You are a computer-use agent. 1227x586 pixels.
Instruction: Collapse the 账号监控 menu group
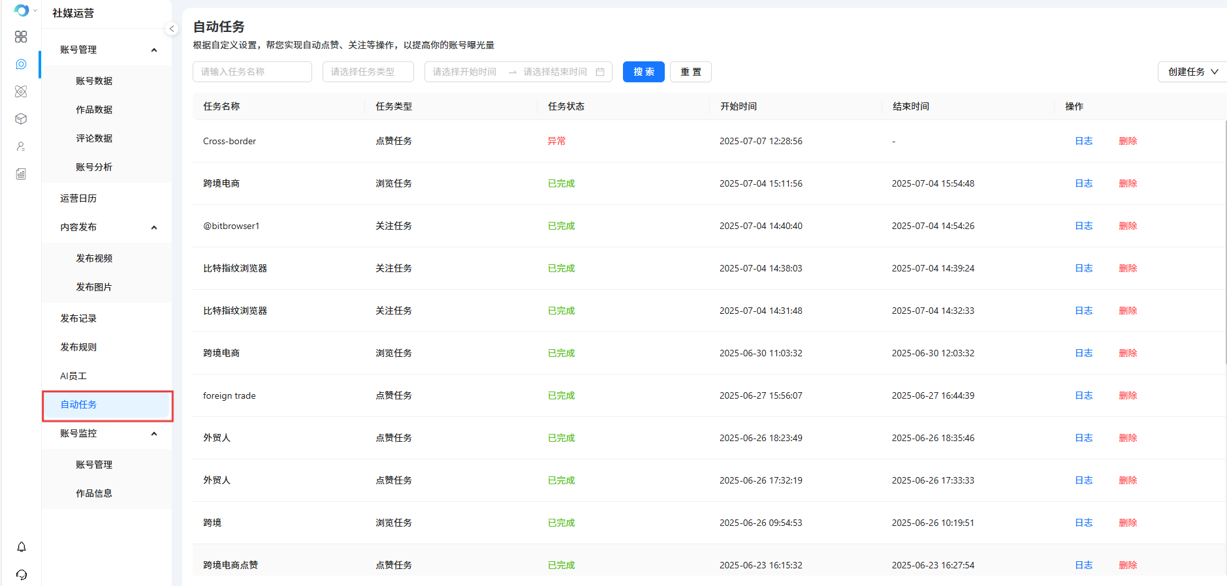154,433
